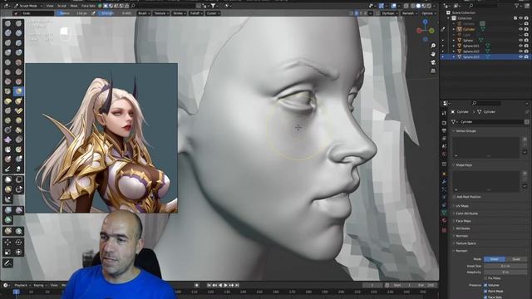Image resolution: width=532 pixels, height=299 pixels.
Task: Click the pan view hand icon
Action: [x=433, y=54]
